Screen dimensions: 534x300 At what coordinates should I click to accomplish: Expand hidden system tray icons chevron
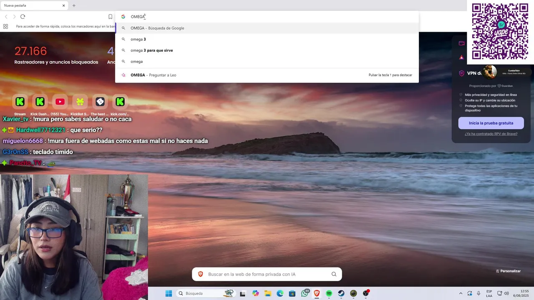pyautogui.click(x=461, y=293)
